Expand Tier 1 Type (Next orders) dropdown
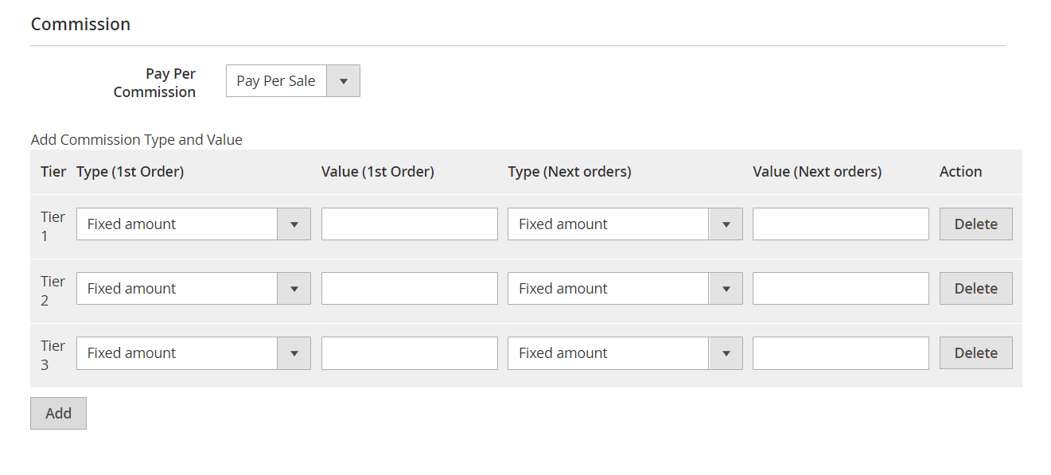Viewport: 1051px width, 475px height. 625,224
